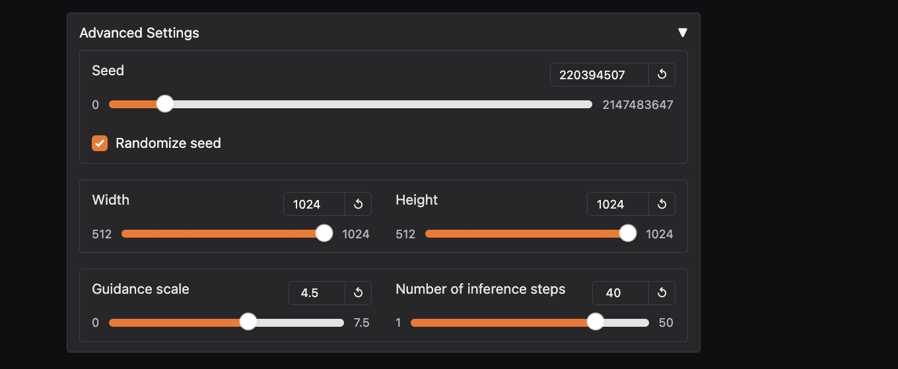
Task: Reset the Width value to default
Action: 358,204
